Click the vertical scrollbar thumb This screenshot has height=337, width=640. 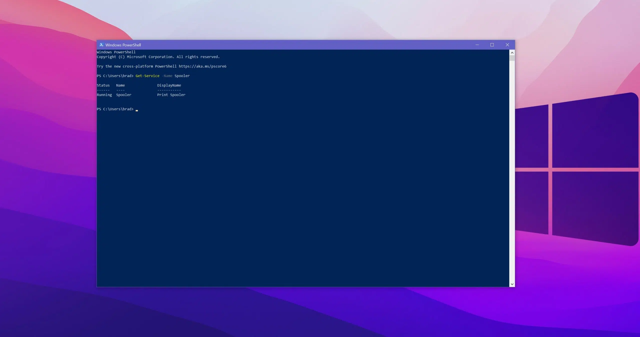[512, 58]
